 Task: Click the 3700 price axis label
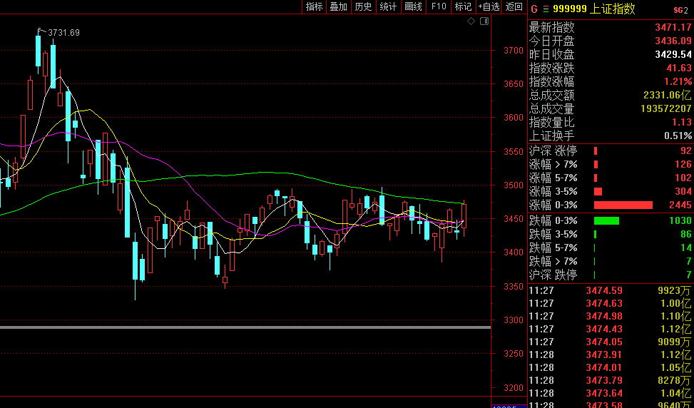pos(514,51)
